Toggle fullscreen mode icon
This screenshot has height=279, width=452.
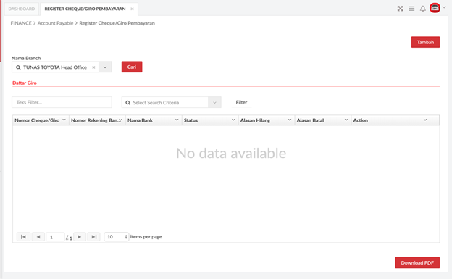pyautogui.click(x=400, y=9)
